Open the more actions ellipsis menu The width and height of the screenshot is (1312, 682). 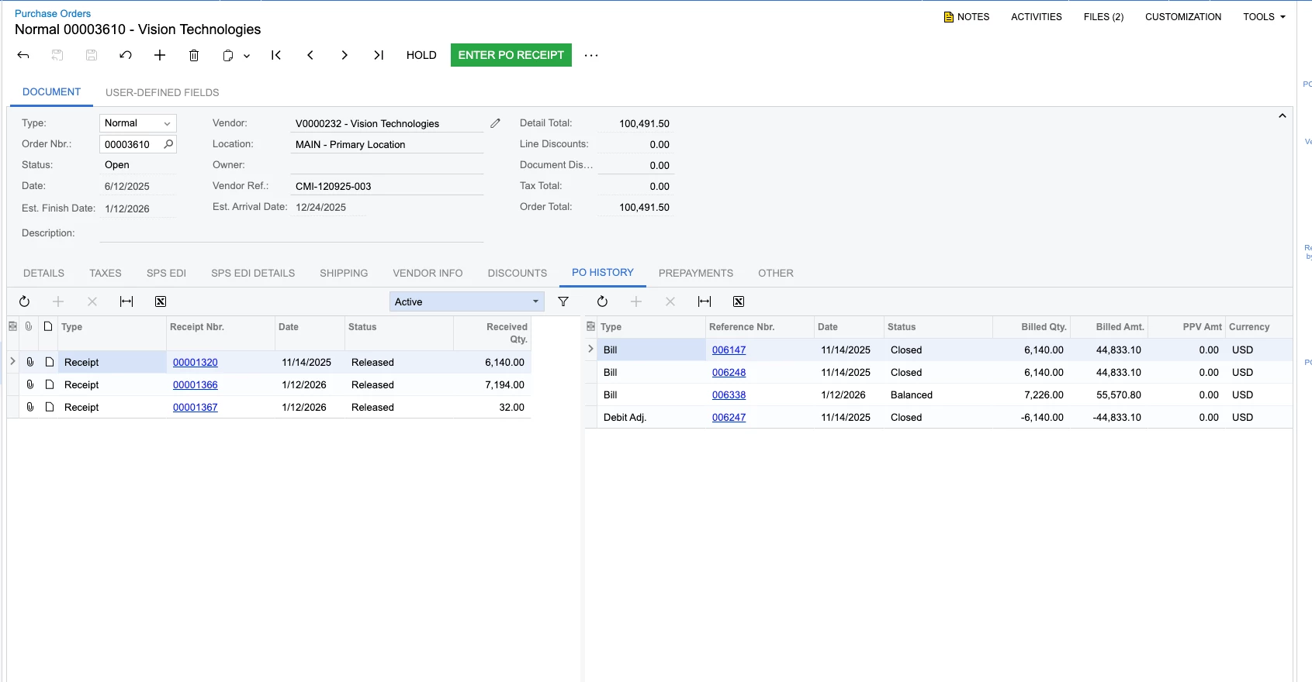[x=591, y=55]
